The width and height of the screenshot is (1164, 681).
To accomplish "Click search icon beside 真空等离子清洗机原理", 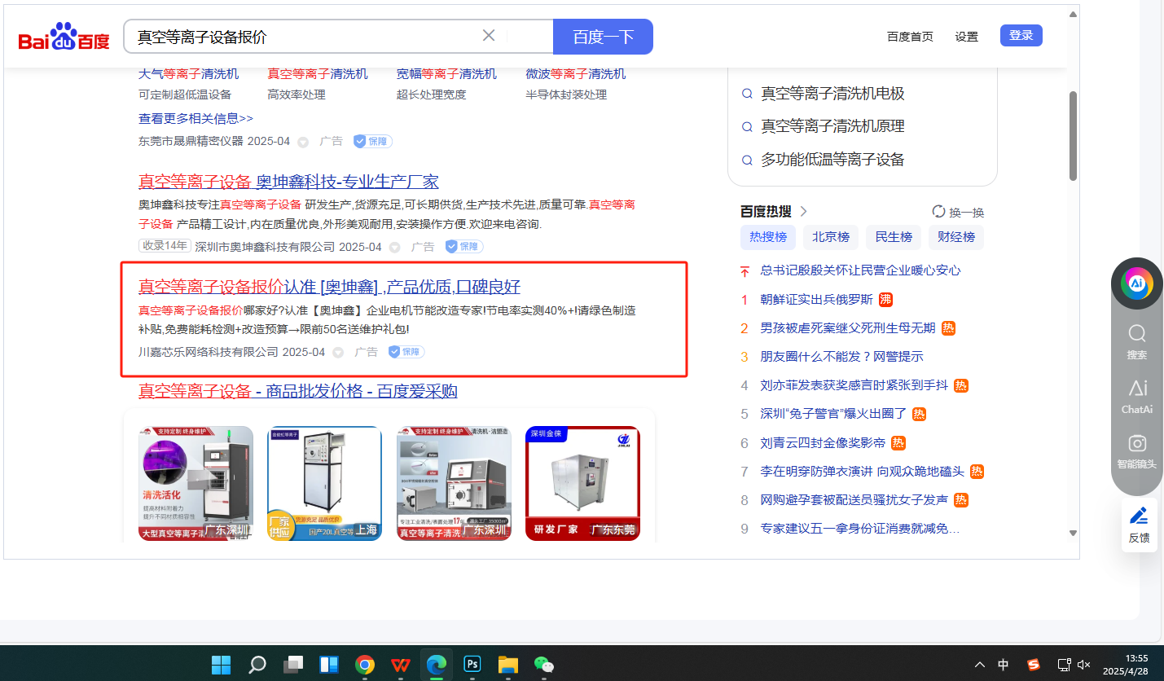I will pyautogui.click(x=747, y=127).
